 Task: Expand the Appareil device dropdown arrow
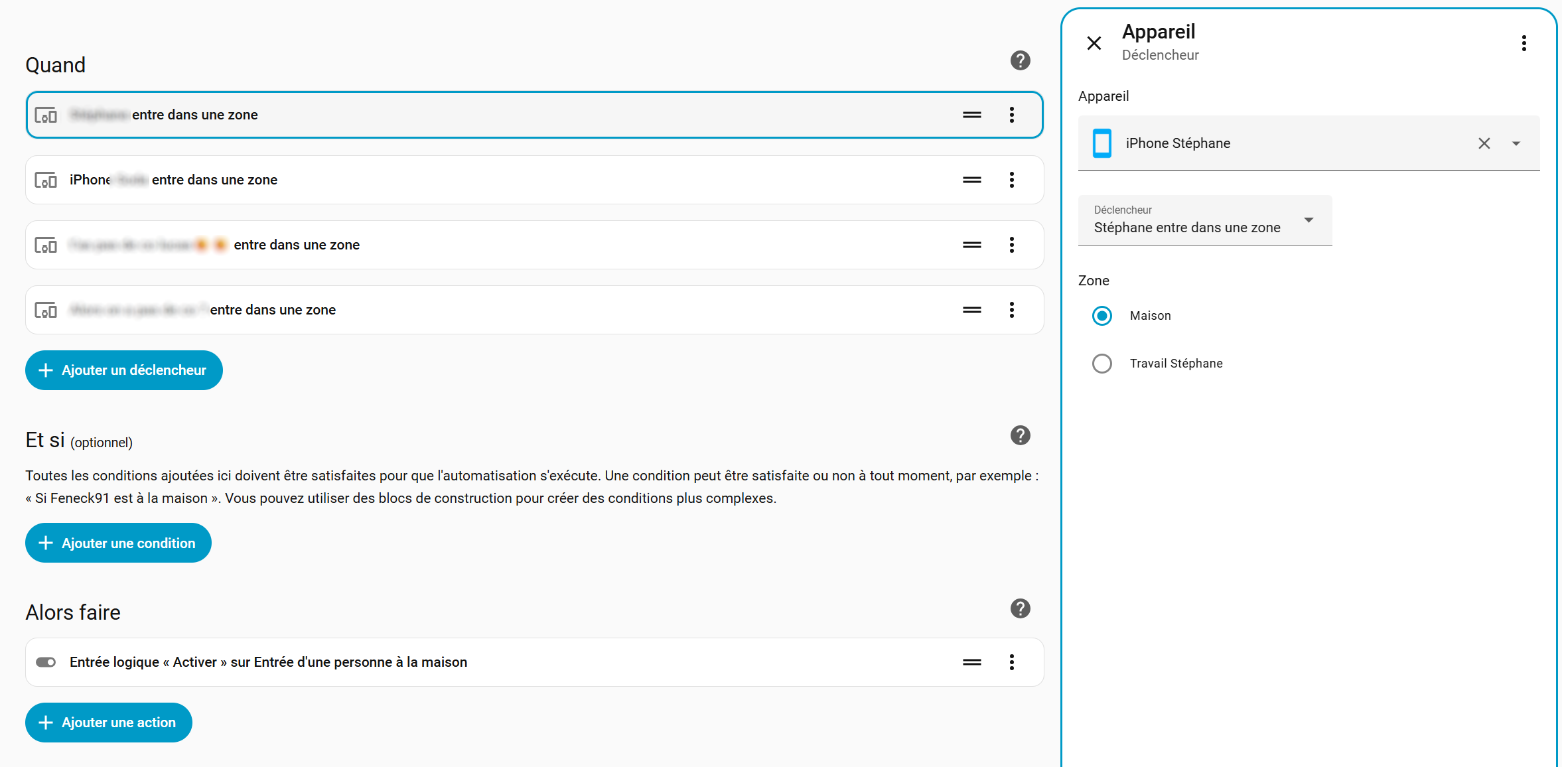click(1516, 143)
